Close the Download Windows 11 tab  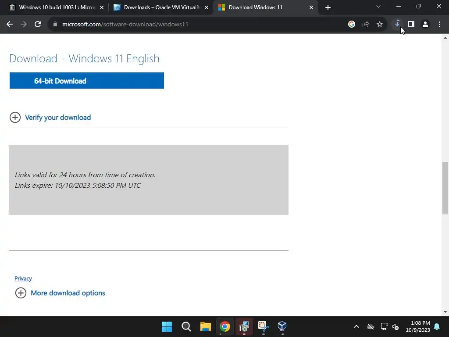pyautogui.click(x=311, y=7)
